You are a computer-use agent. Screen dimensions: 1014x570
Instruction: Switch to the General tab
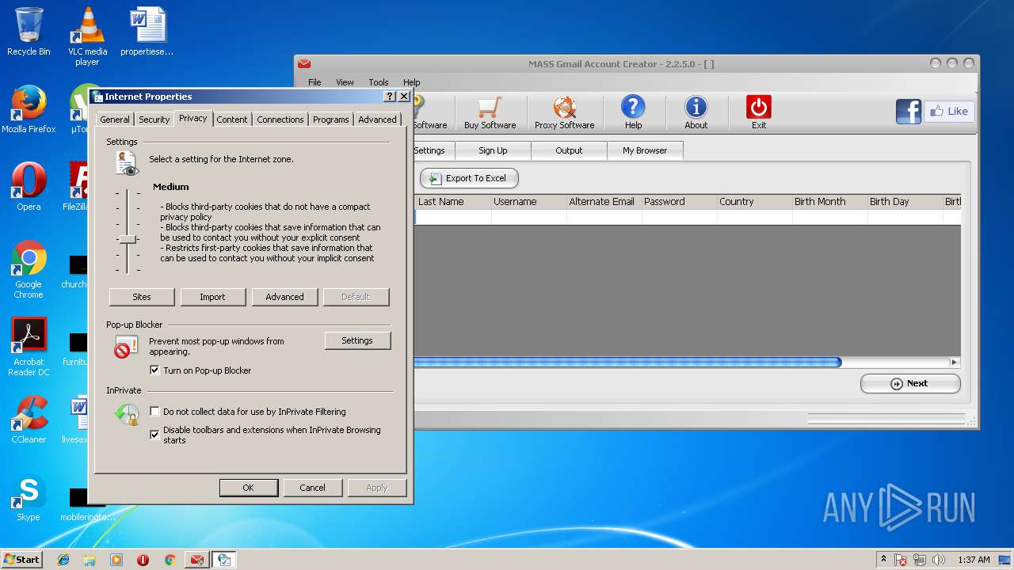115,120
